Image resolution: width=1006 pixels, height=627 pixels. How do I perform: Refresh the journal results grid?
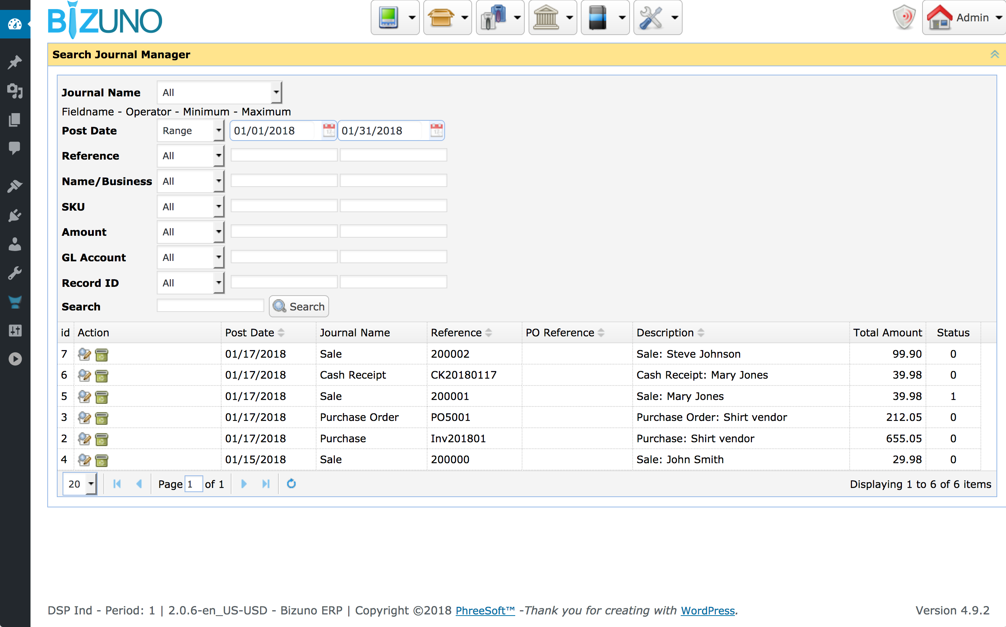click(x=291, y=484)
